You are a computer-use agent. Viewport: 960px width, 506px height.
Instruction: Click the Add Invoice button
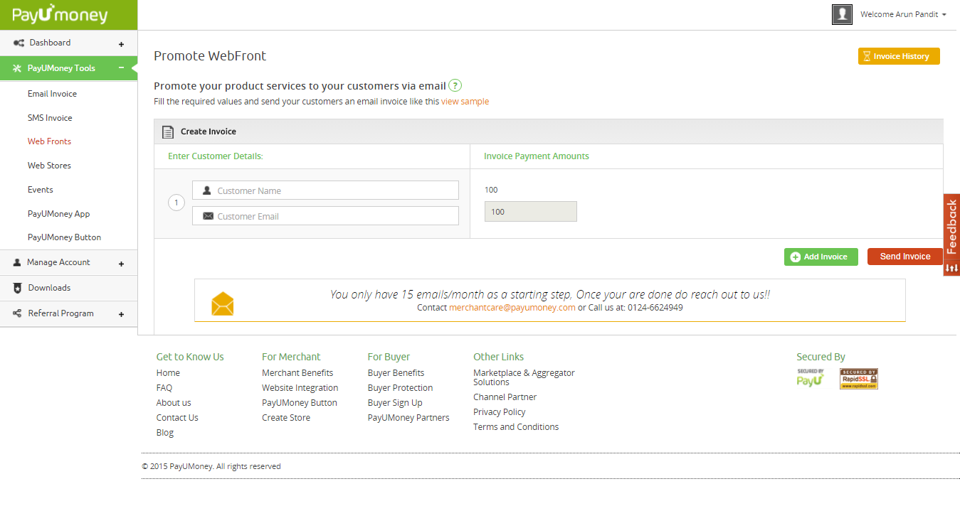[821, 257]
